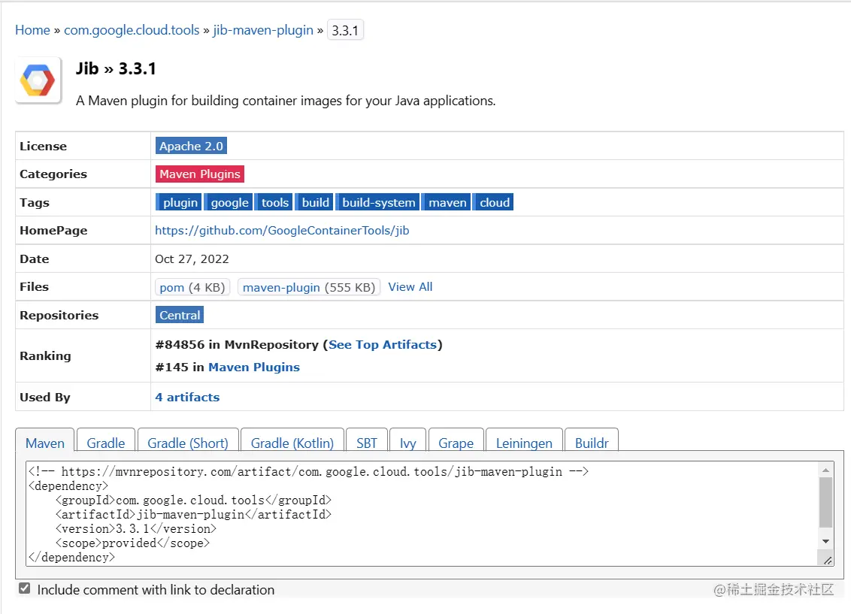851x614 pixels.
Task: Switch to the Maven tab
Action: tap(45, 442)
